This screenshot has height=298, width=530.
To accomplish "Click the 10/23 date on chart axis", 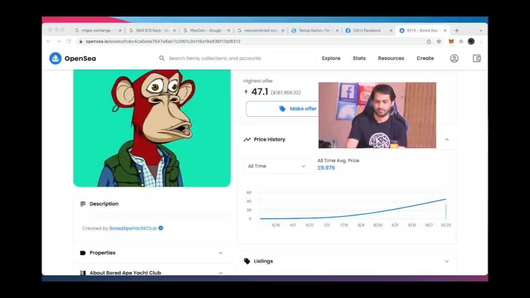I will (x=446, y=225).
